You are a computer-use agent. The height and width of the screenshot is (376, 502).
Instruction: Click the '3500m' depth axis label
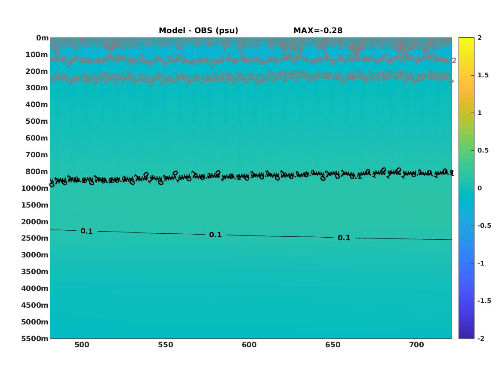coord(35,272)
